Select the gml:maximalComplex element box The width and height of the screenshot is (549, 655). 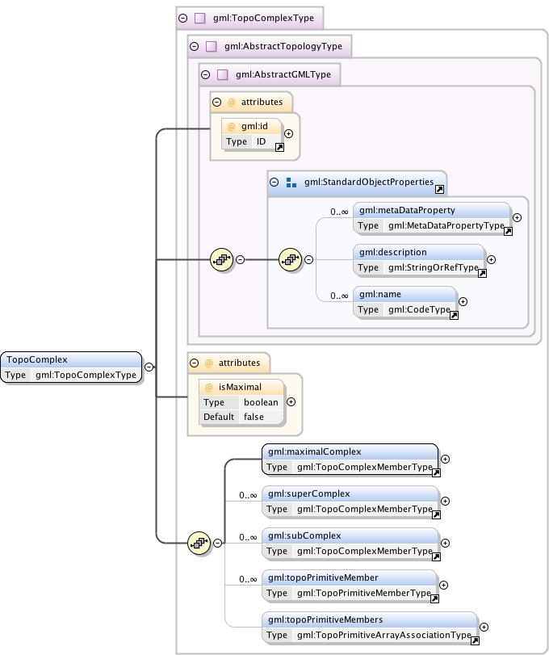point(350,459)
